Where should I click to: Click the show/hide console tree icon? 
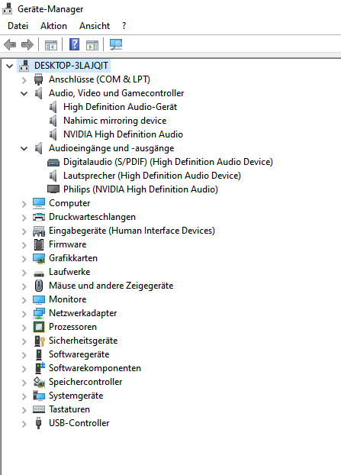[x=51, y=45]
